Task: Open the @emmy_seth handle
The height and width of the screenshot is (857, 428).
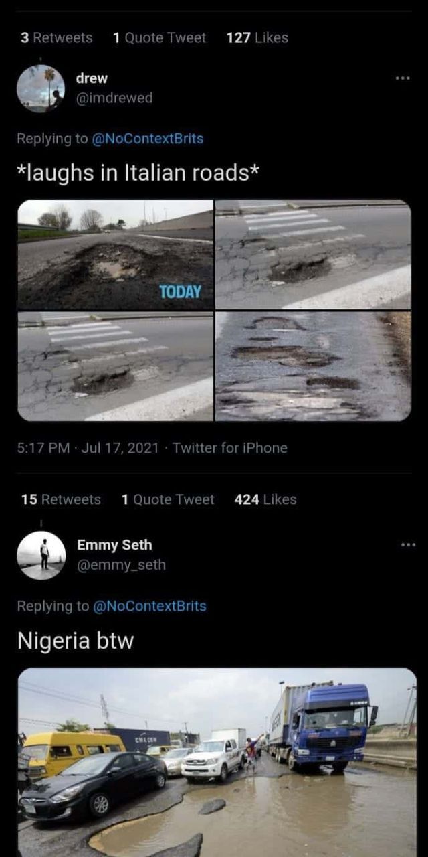Action: pos(121,565)
